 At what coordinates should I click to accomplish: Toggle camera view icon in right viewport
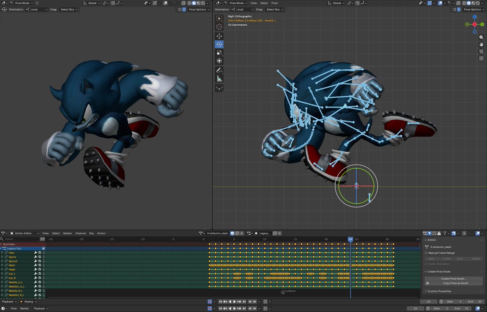coord(481,51)
